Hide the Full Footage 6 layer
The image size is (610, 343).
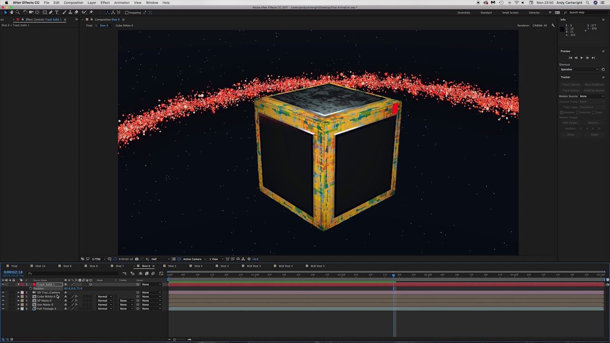pyautogui.click(x=3, y=309)
